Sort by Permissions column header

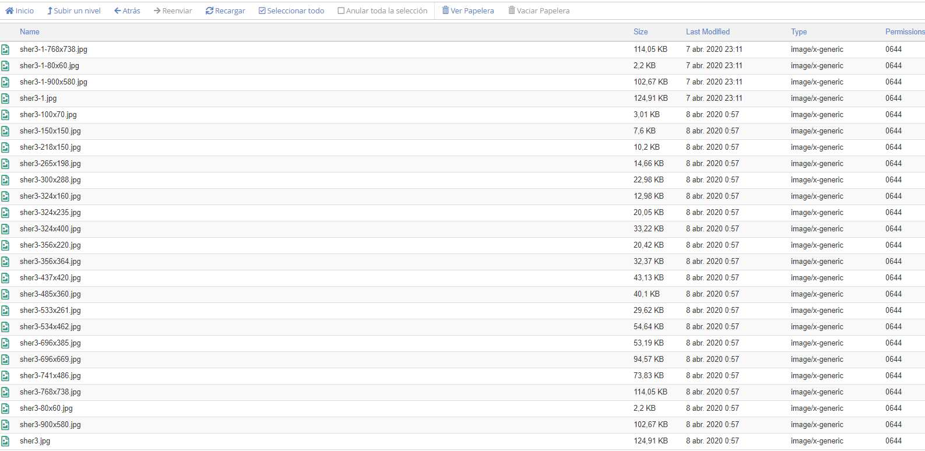tap(905, 32)
